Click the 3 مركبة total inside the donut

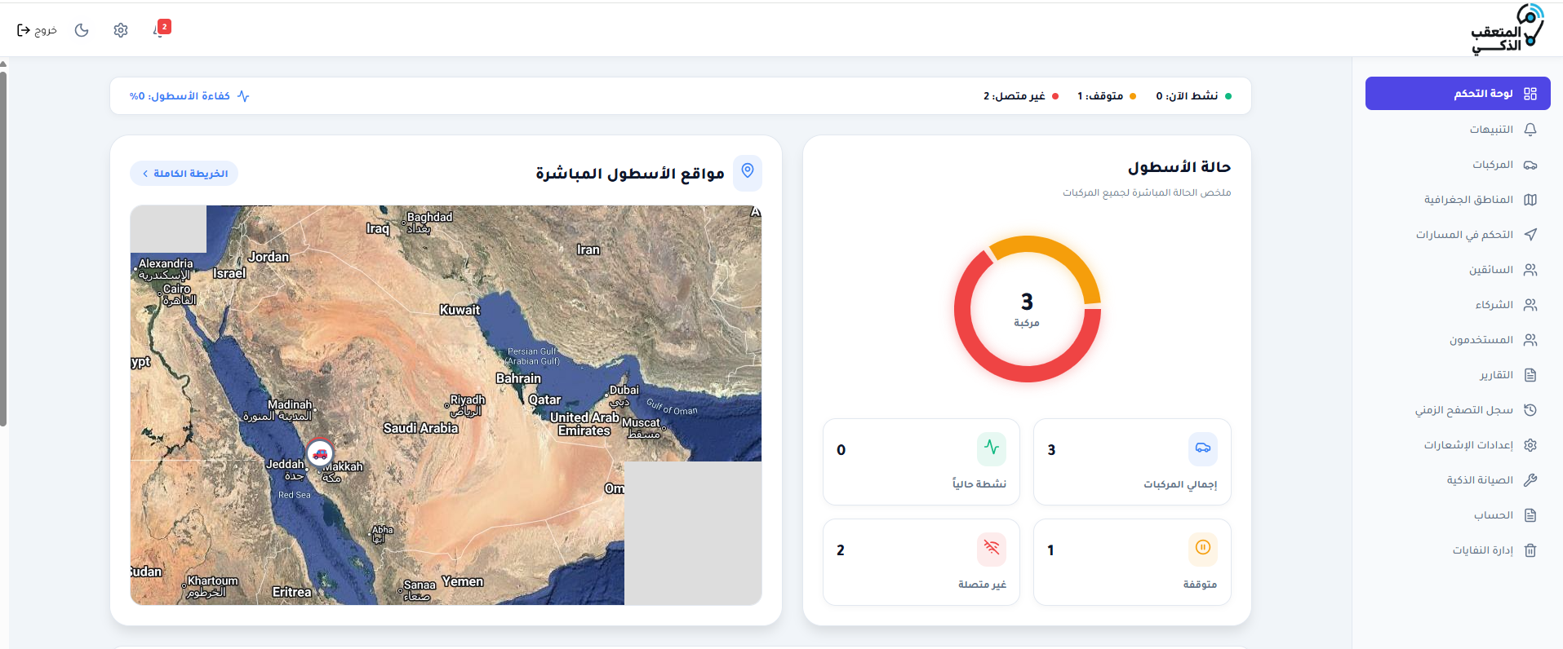[1027, 310]
